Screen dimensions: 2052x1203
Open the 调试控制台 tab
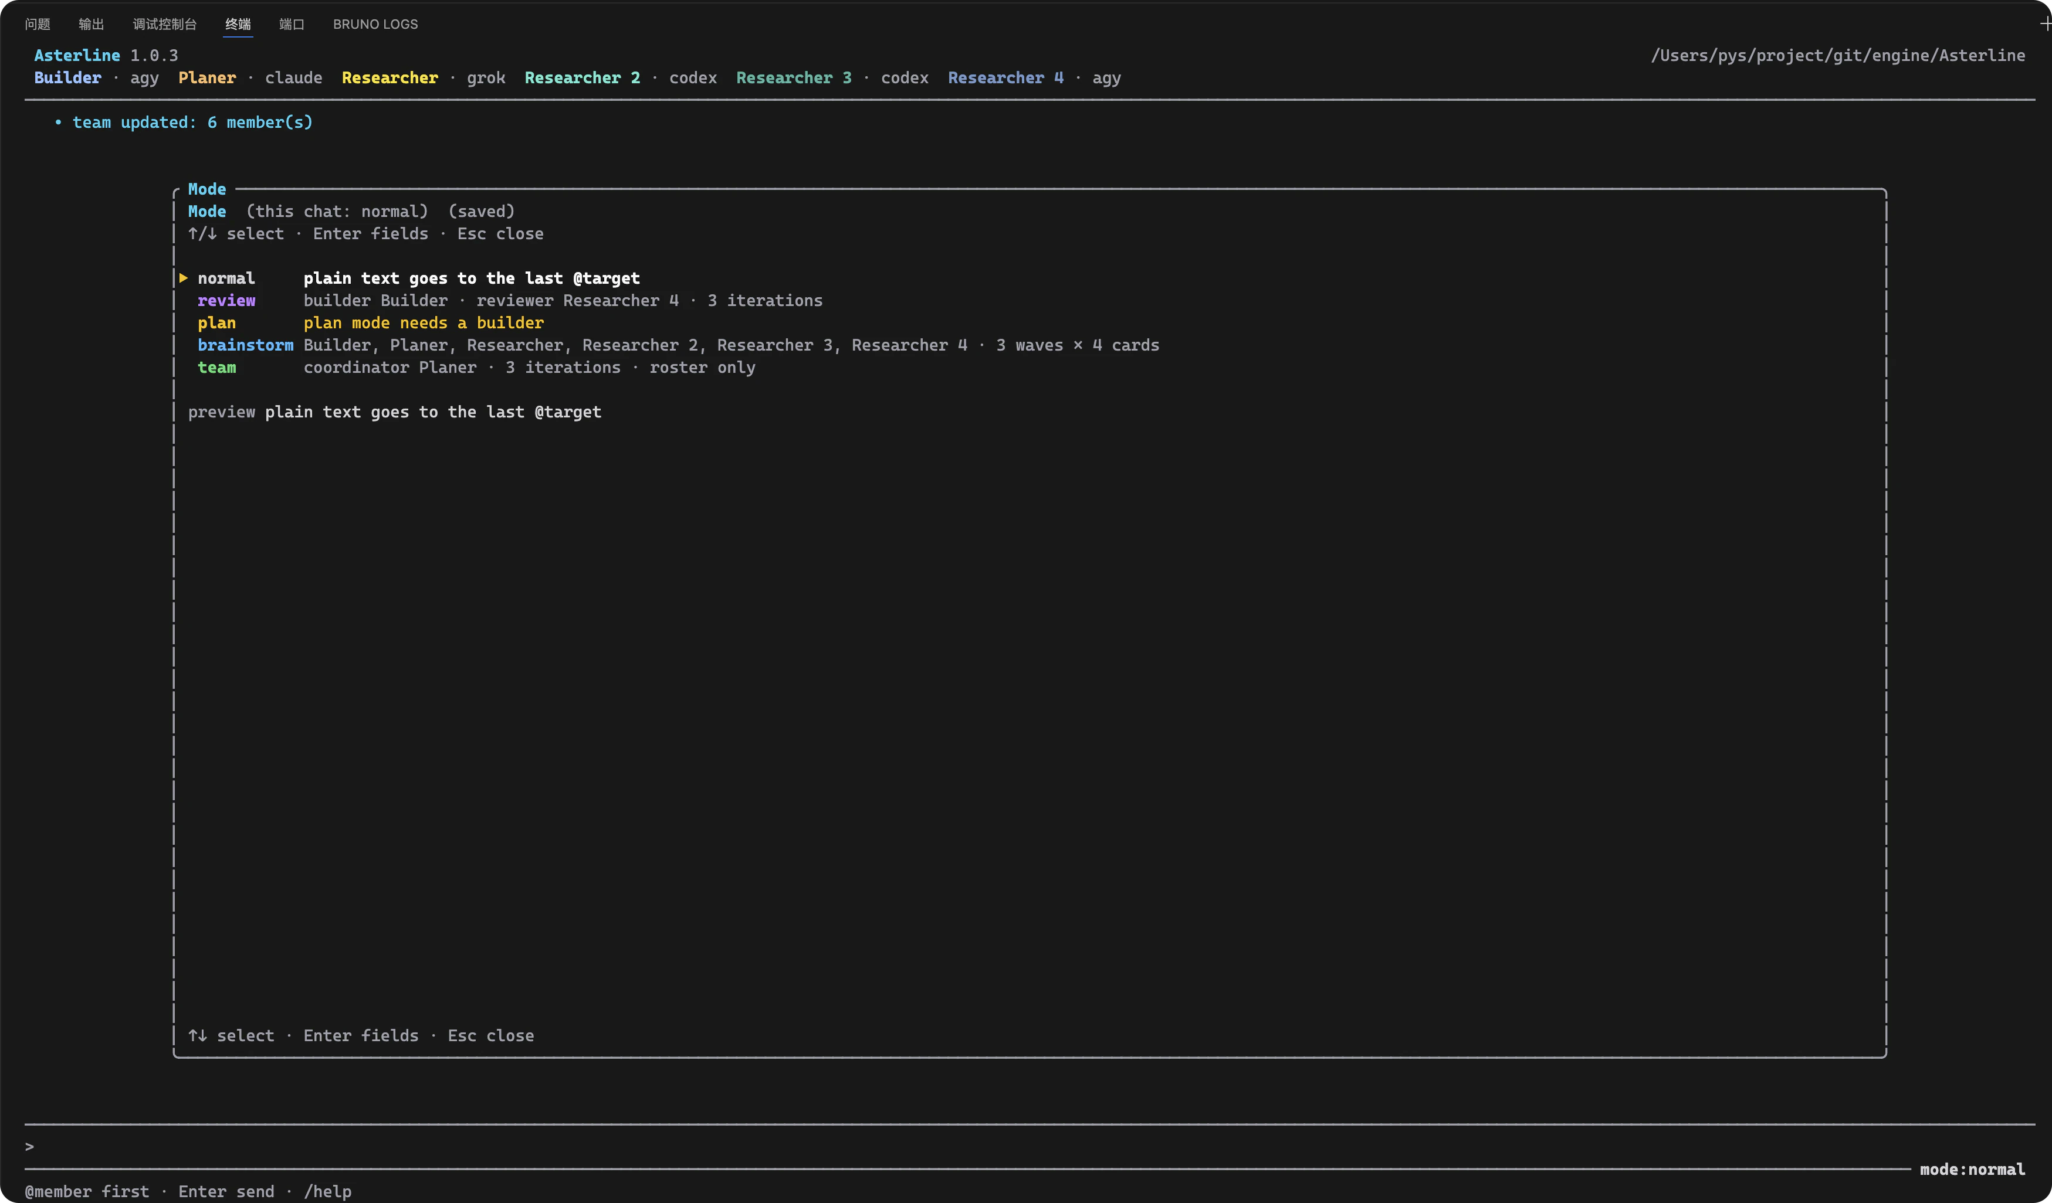point(164,25)
